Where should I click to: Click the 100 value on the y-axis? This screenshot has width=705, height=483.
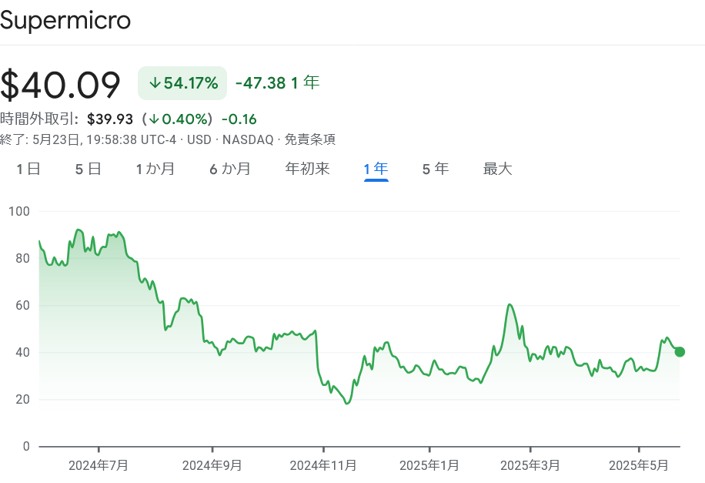[x=18, y=210]
